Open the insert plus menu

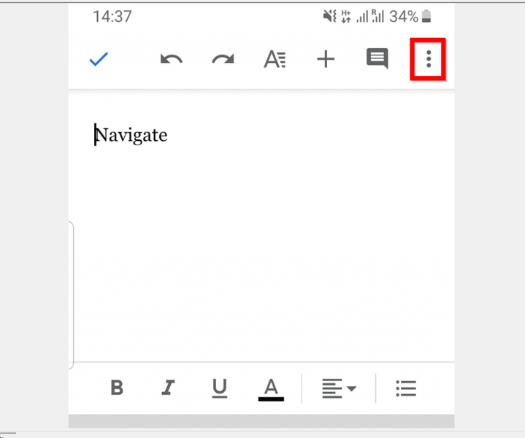(326, 59)
